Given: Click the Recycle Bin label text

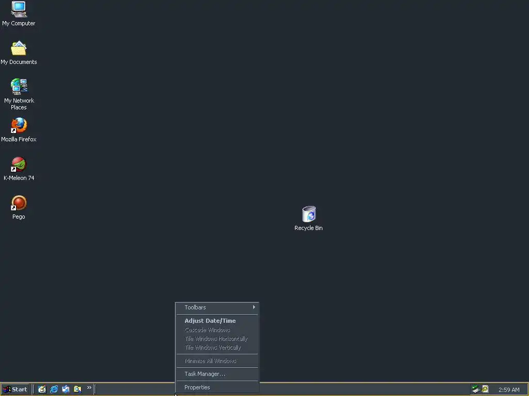Looking at the screenshot, I should (x=308, y=228).
